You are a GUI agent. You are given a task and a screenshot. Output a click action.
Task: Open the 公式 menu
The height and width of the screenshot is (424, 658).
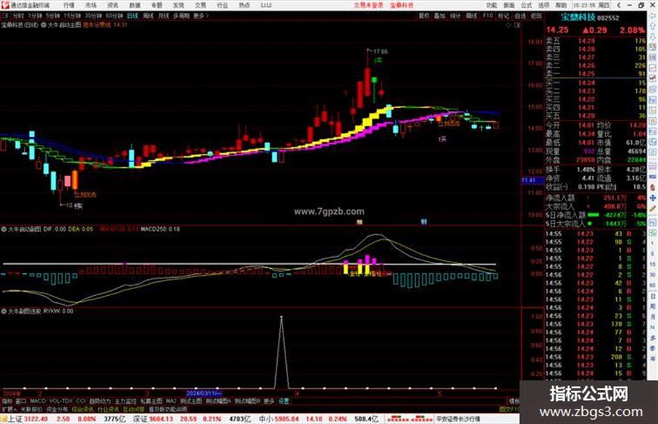click(x=526, y=5)
